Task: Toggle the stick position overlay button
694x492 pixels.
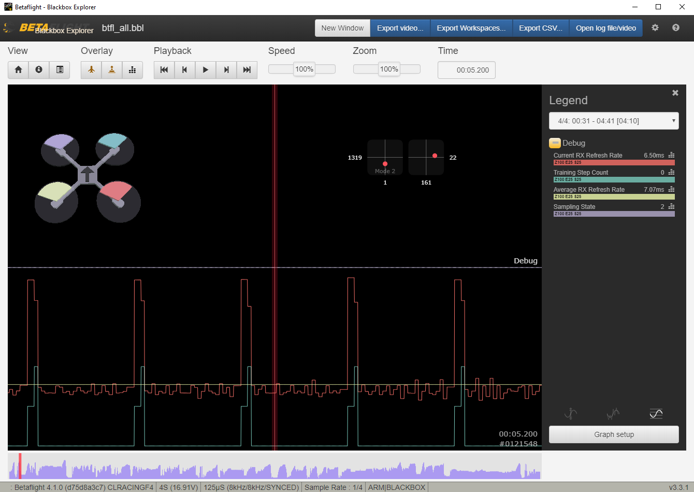Action: [112, 69]
